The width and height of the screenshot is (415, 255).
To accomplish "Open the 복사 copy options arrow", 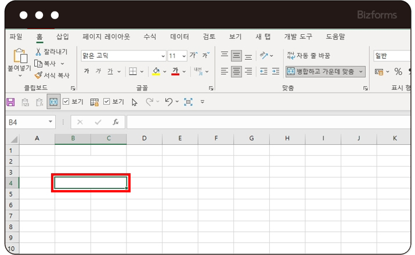I will pyautogui.click(x=63, y=64).
